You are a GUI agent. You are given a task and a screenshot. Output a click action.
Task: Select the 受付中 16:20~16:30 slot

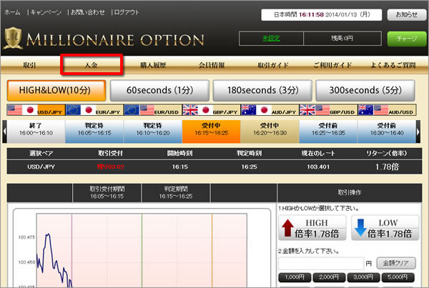pos(270,131)
